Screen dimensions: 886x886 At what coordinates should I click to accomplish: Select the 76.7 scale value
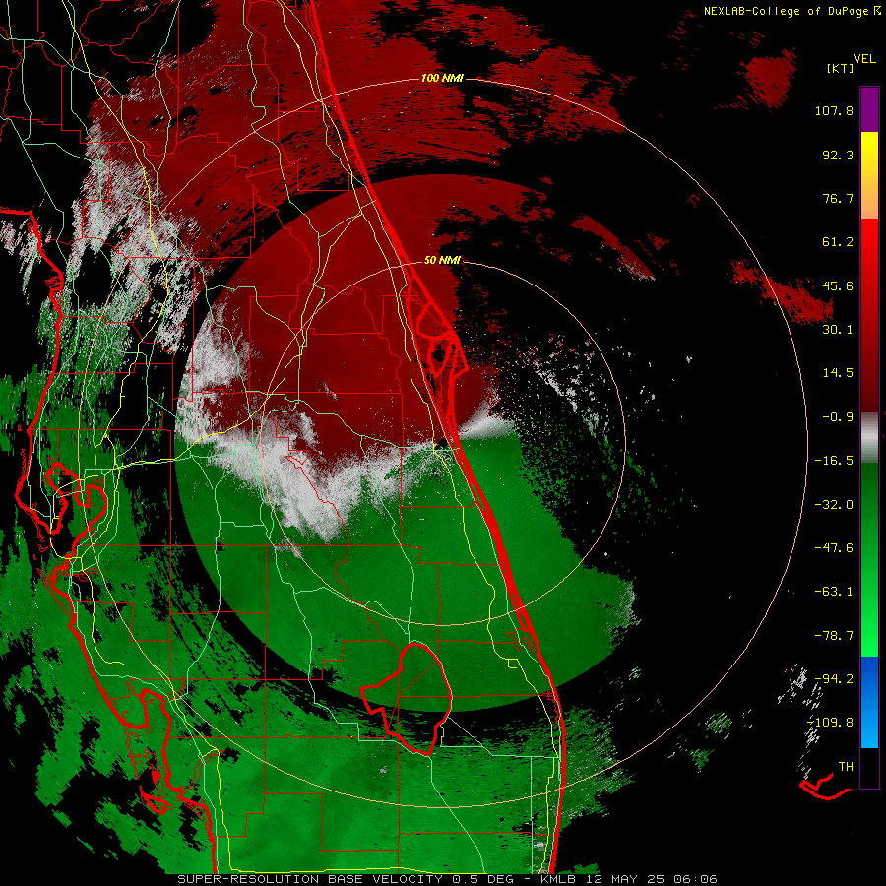coord(838,198)
